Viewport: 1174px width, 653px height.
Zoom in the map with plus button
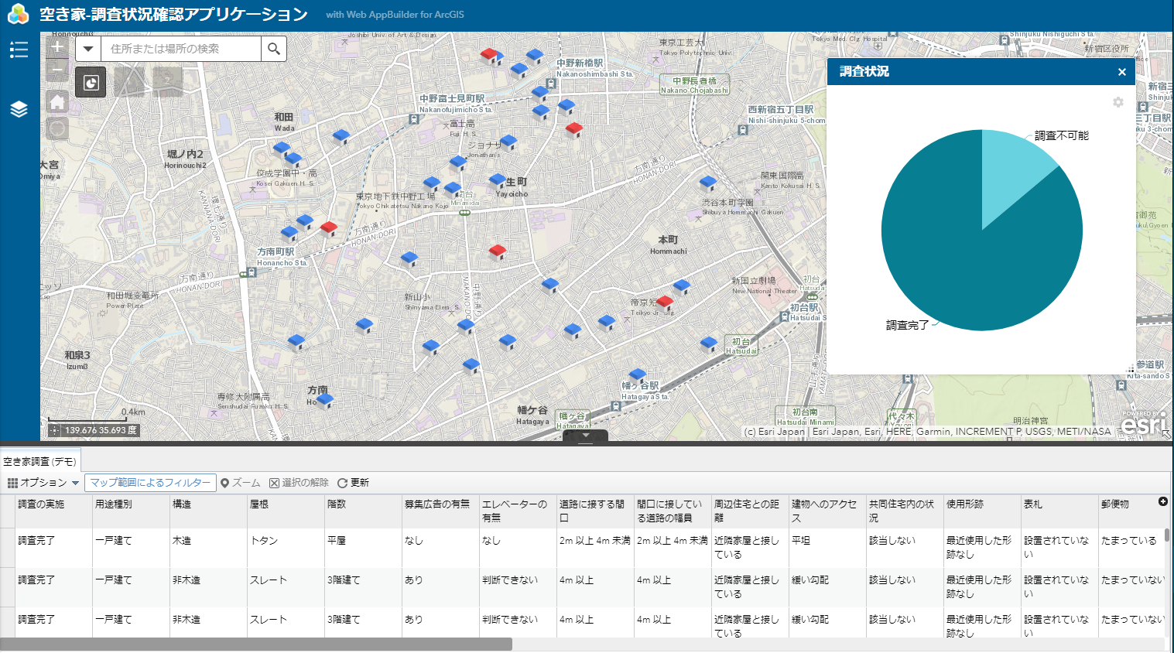tap(57, 47)
